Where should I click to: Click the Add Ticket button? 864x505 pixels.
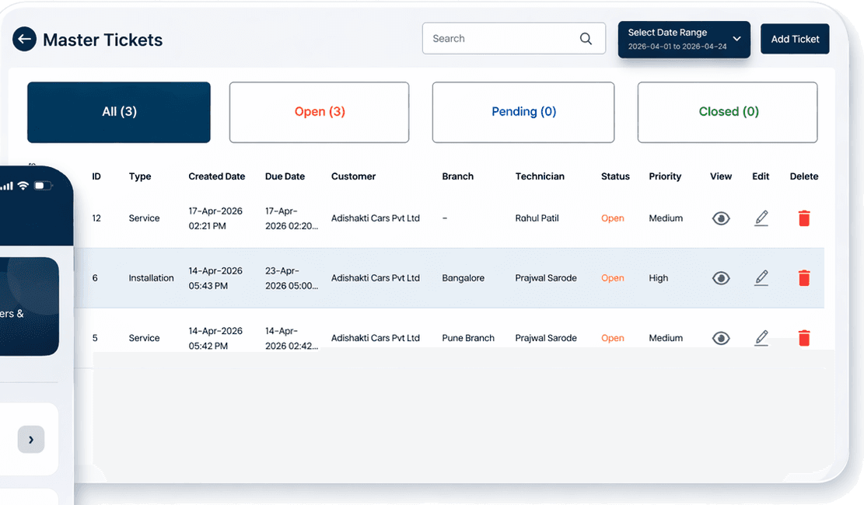pyautogui.click(x=795, y=39)
